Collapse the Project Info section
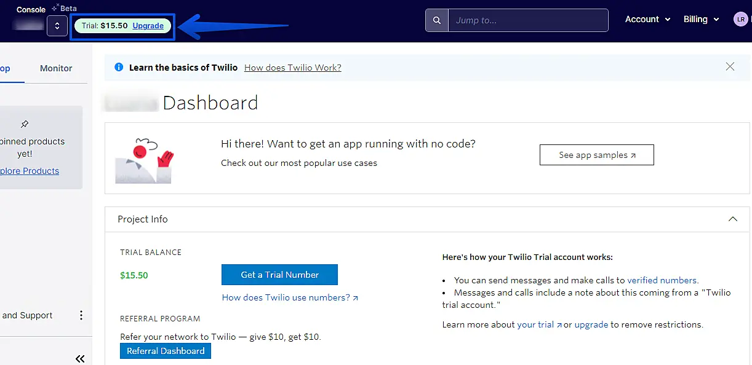The image size is (752, 365). pos(732,219)
